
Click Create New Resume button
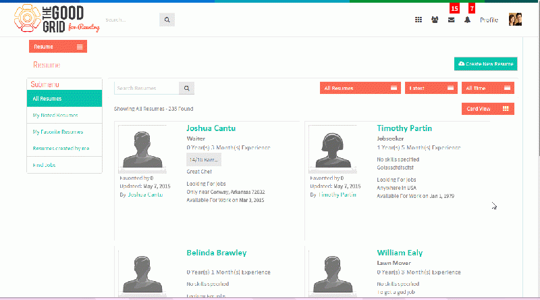[485, 64]
